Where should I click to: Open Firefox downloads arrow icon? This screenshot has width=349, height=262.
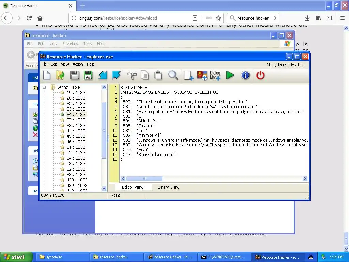[307, 18]
